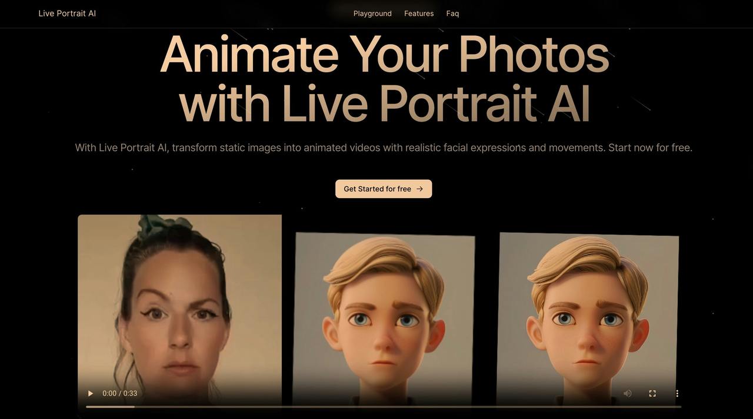Click the Animate Your Photos headline
753x419 pixels.
[384, 79]
